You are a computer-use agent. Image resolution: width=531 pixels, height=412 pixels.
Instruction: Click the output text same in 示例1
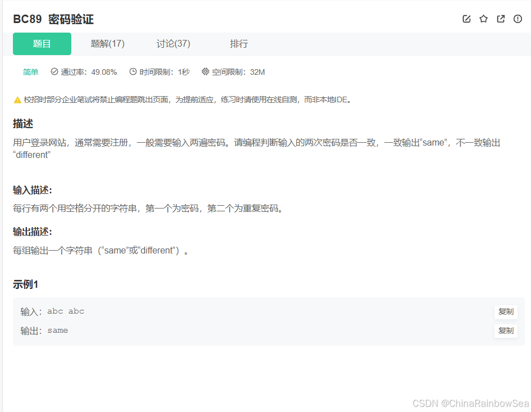[x=58, y=330]
